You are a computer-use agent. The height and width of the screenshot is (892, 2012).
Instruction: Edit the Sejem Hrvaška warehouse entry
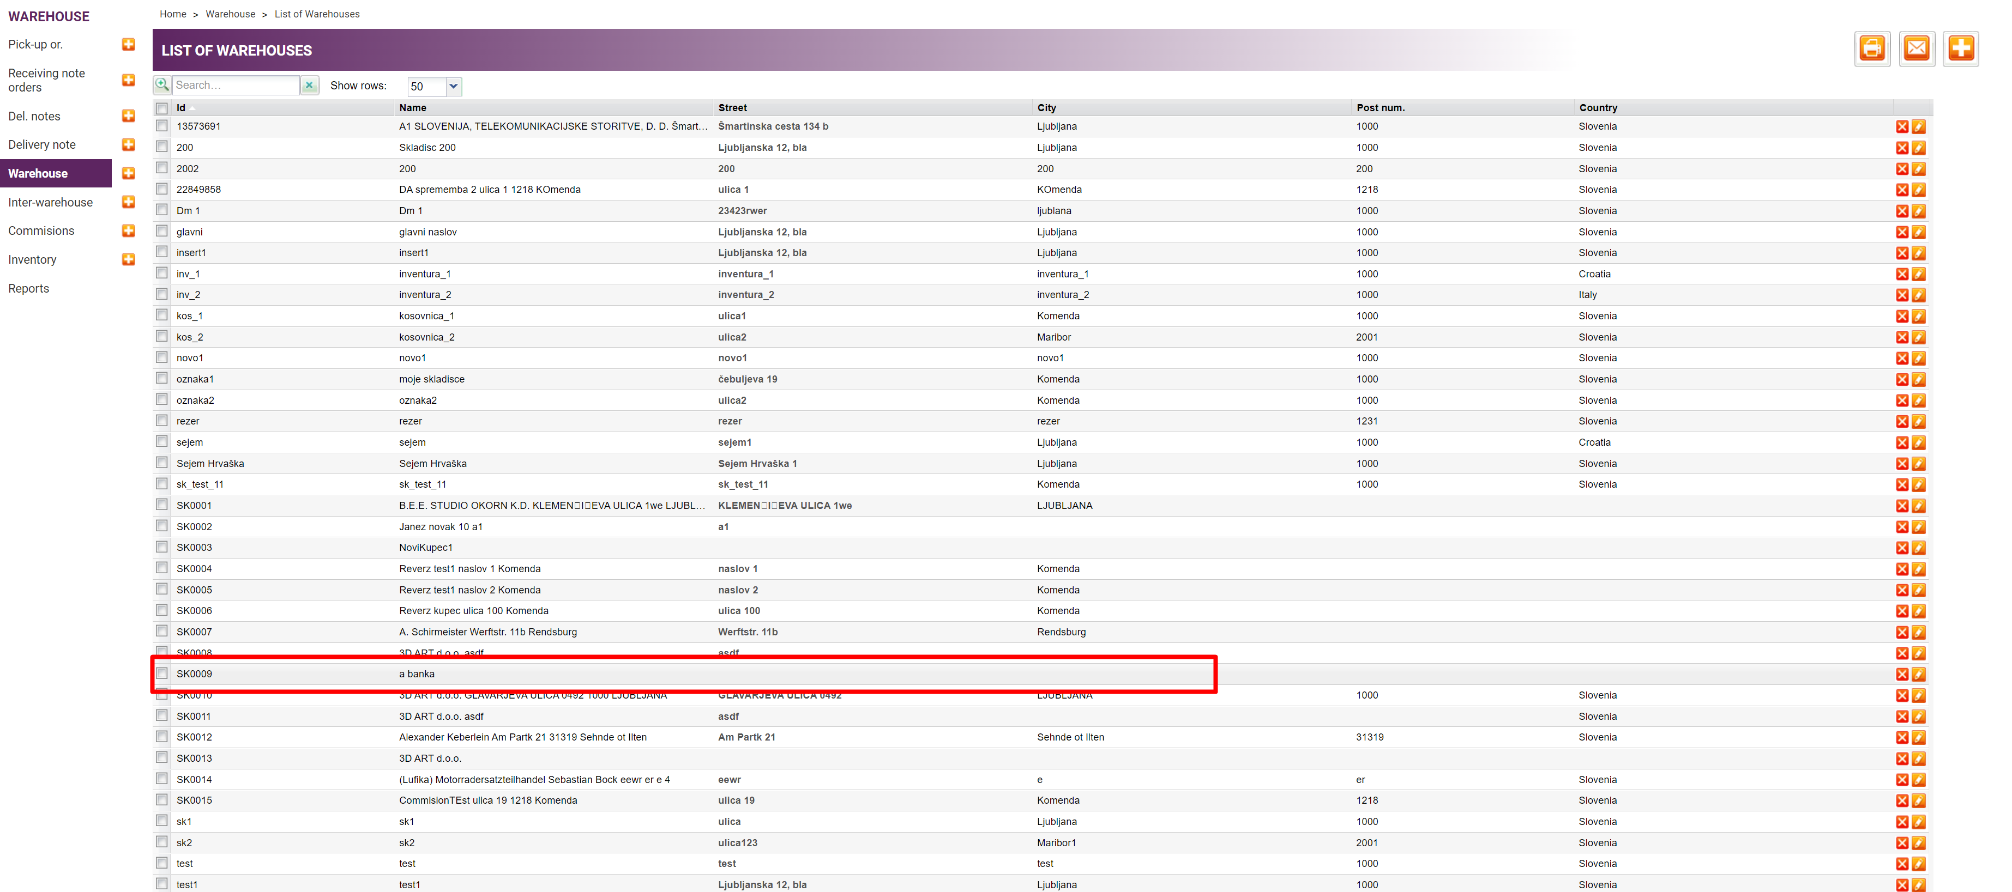coord(1918,464)
